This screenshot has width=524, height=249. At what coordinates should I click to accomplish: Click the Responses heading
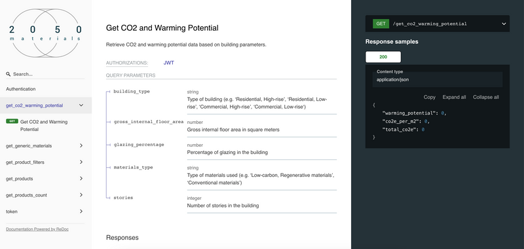tap(122, 238)
